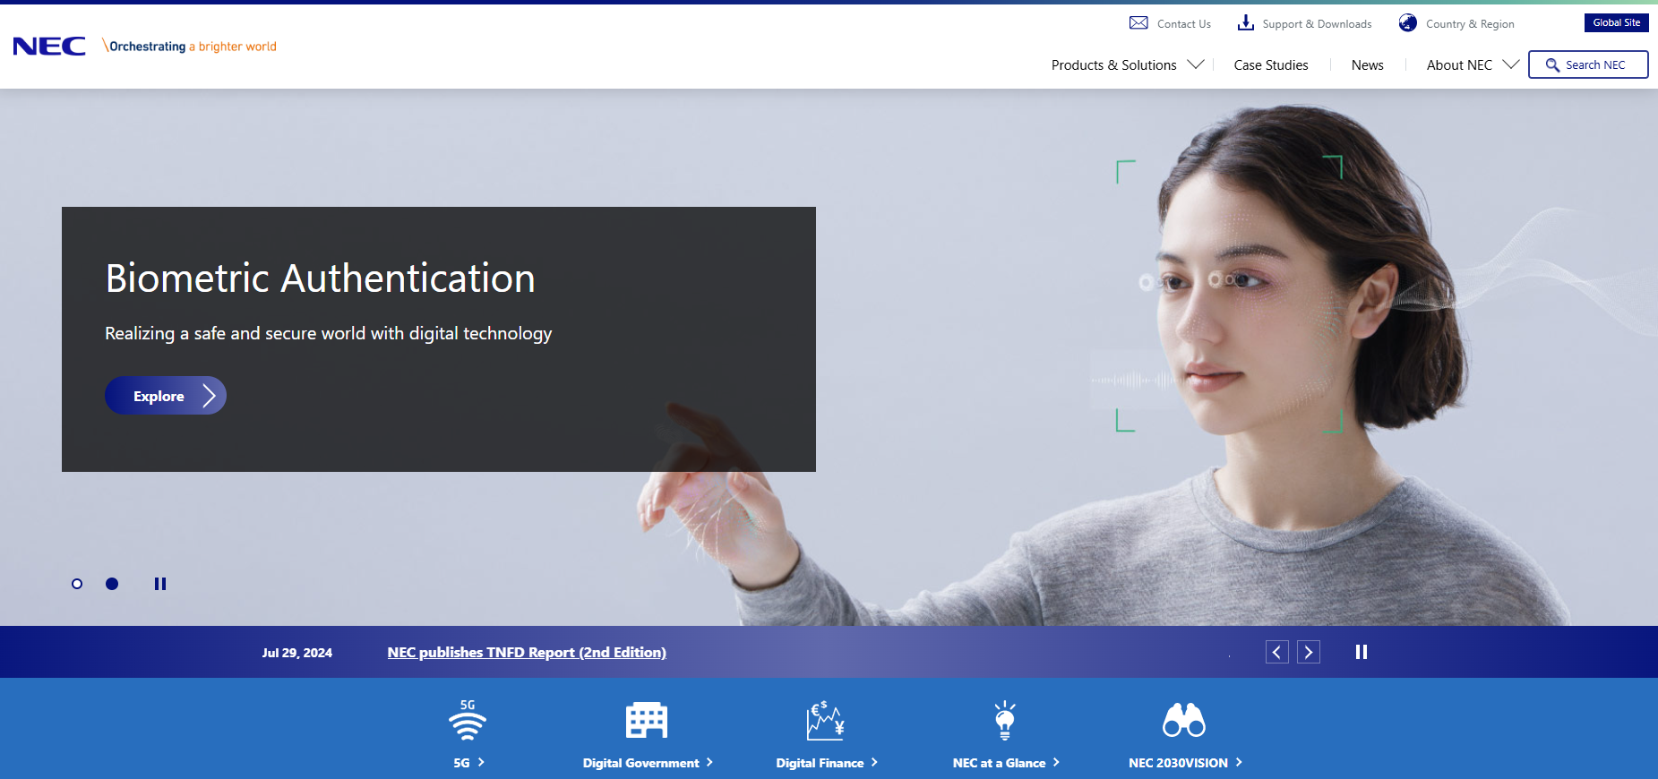
Task: Click the Digital Finance chart icon
Action: coord(825,720)
